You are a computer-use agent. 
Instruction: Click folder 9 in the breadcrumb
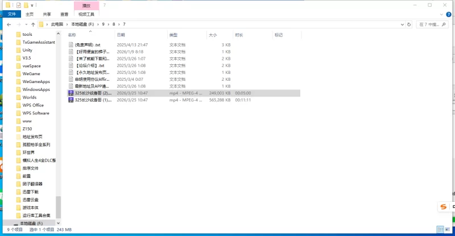click(x=103, y=24)
